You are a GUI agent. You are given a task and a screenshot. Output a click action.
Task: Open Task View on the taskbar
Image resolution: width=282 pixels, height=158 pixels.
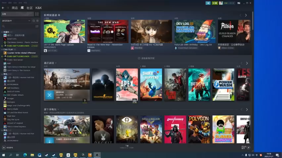point(17,155)
